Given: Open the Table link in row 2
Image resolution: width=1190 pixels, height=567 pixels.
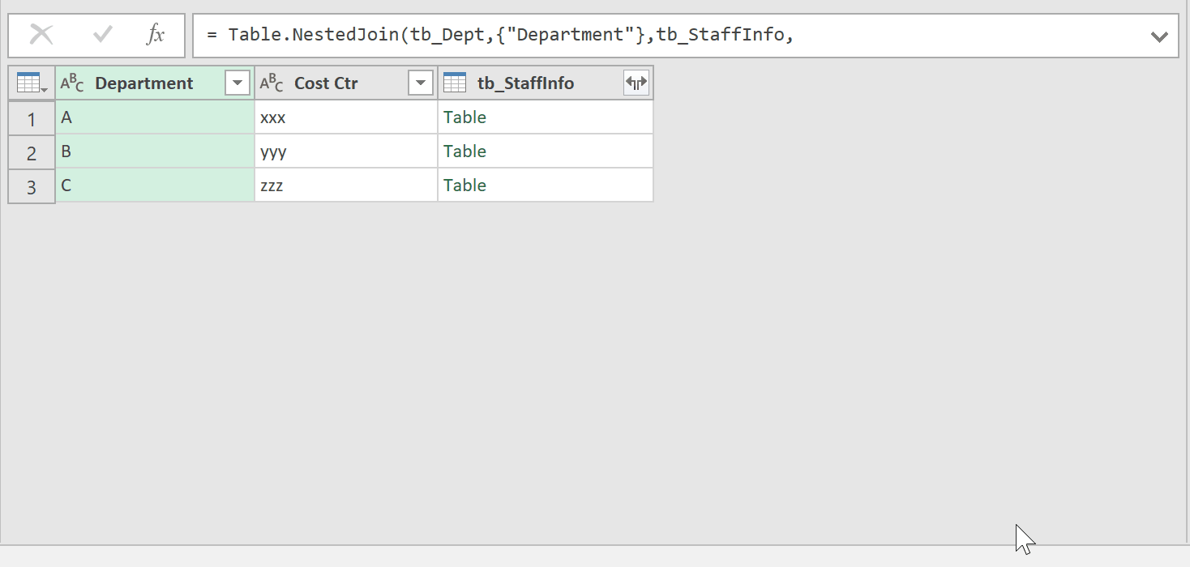Looking at the screenshot, I should 464,151.
